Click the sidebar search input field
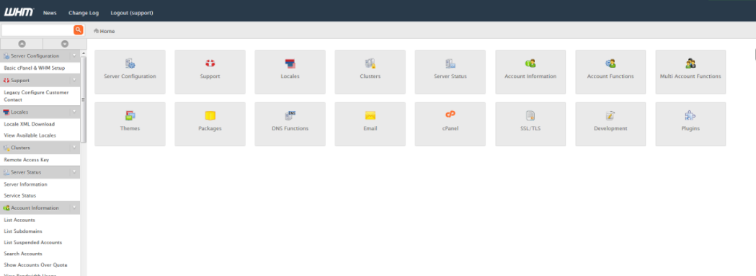This screenshot has width=756, height=276. 37,30
